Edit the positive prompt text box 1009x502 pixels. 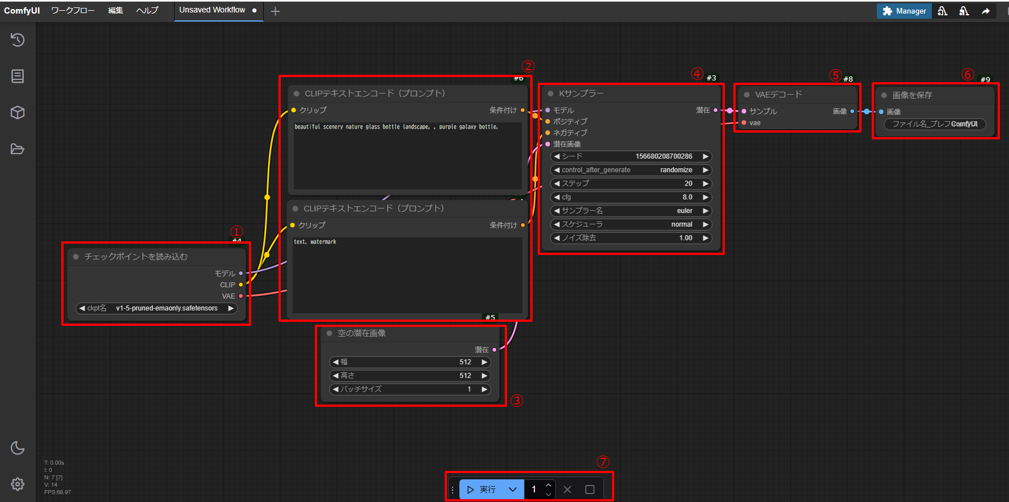pyautogui.click(x=407, y=155)
